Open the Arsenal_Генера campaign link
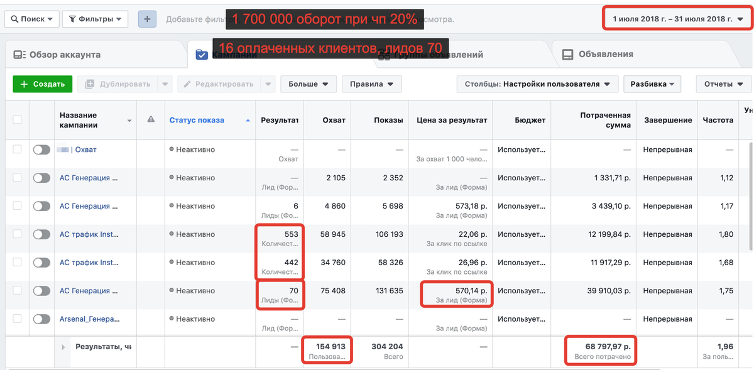The height and width of the screenshot is (370, 754). [x=89, y=319]
